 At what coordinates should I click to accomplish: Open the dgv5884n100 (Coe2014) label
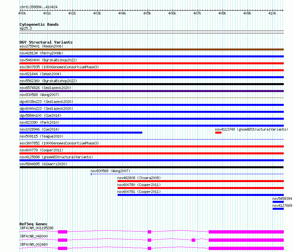pos(40,115)
